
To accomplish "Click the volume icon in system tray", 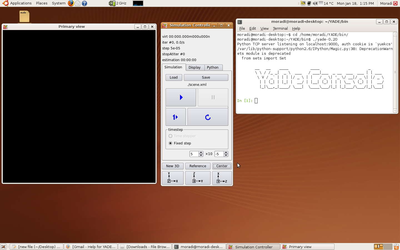I will pyautogui.click(x=315, y=3).
